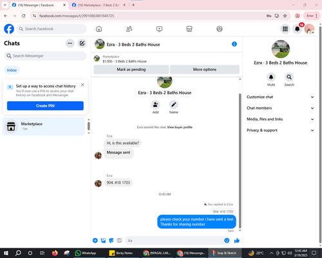The width and height of the screenshot is (322, 258).
Task: Open the apps grid menu icon
Action: click(x=285, y=29)
